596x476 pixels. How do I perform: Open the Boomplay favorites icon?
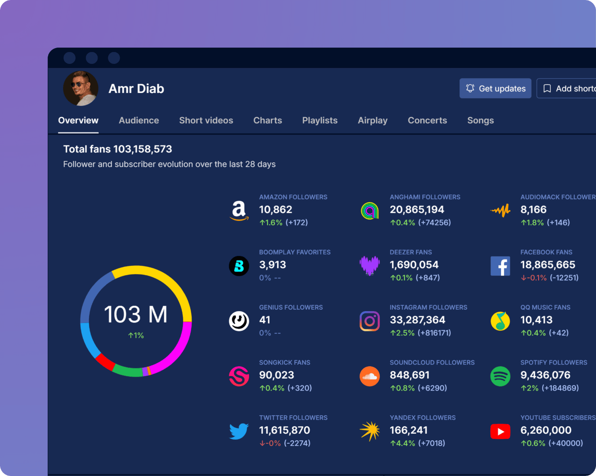[239, 266]
